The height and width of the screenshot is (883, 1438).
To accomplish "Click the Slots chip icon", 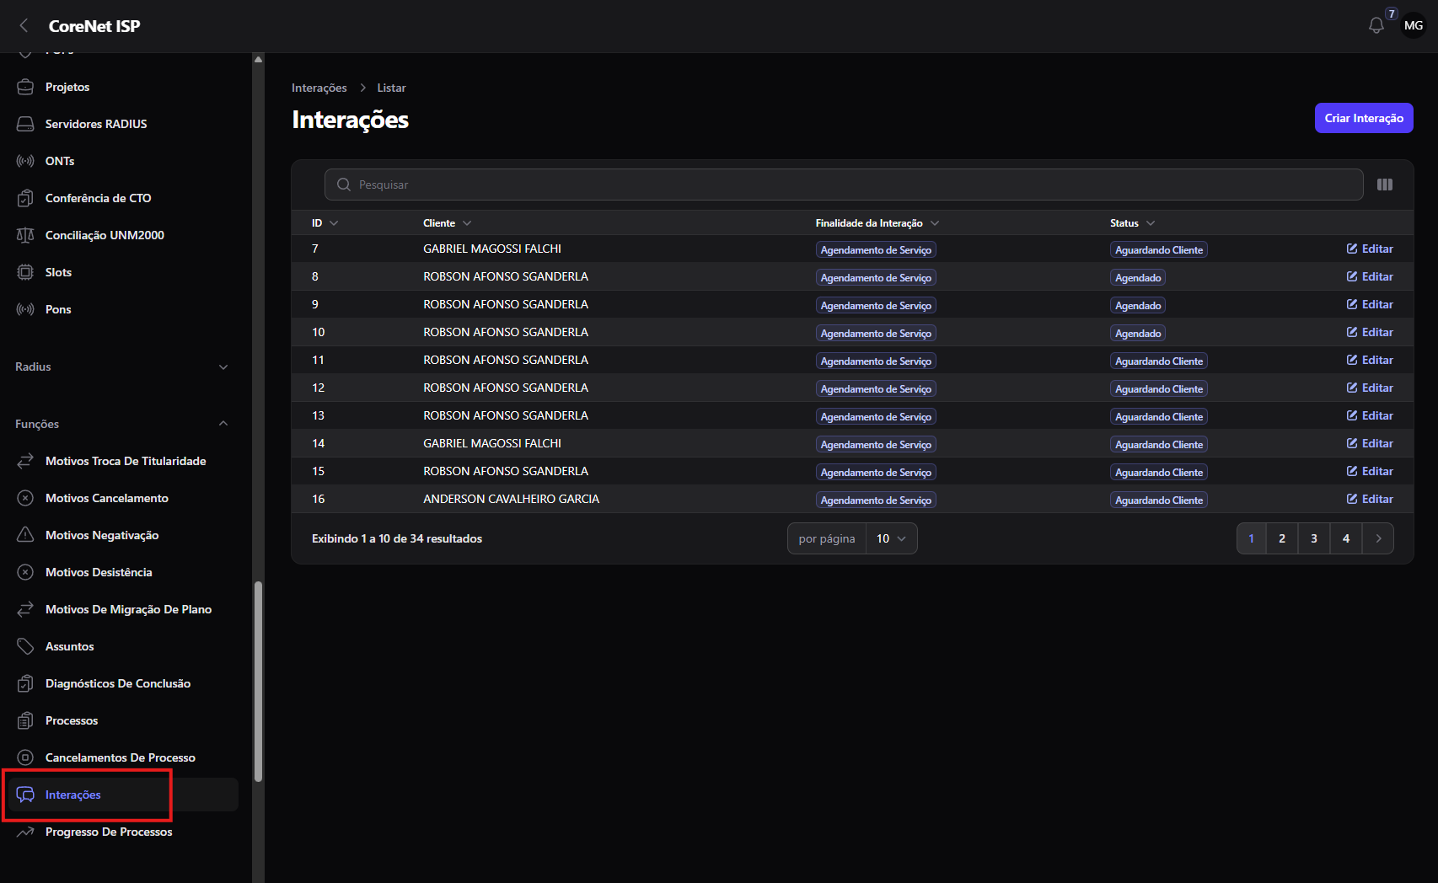I will pos(25,272).
